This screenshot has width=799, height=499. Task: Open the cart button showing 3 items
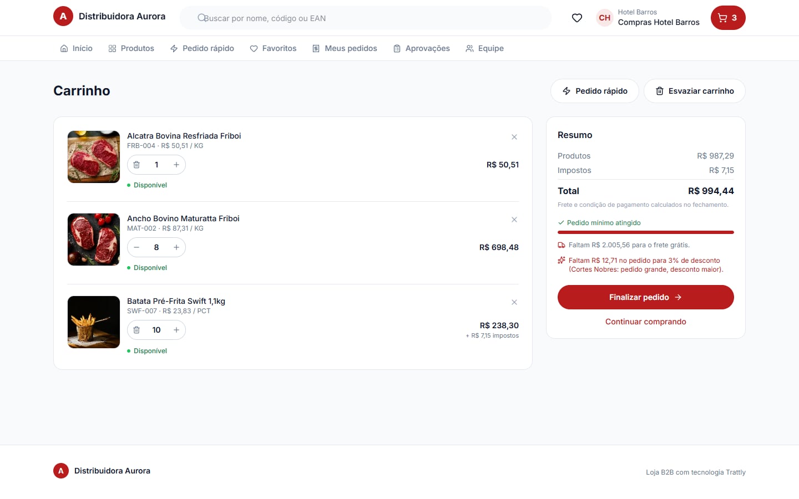coord(728,18)
